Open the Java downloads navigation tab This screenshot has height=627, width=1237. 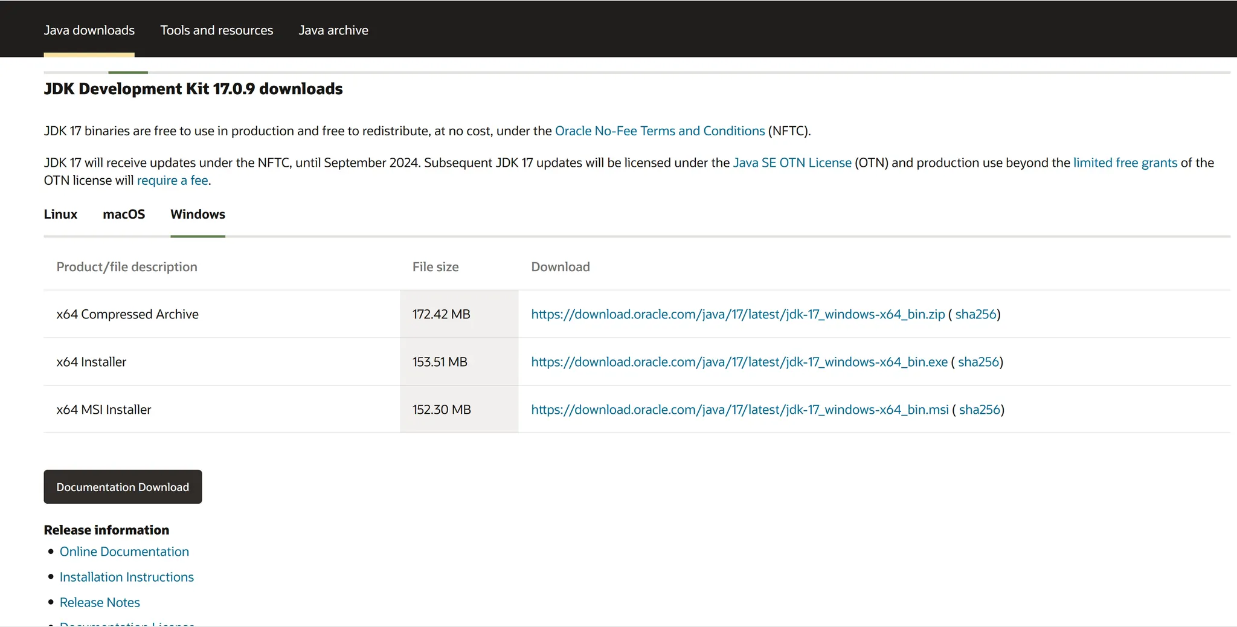89,30
